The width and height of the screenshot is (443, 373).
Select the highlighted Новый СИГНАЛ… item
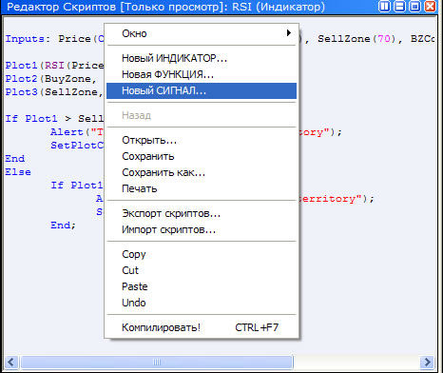coord(202,90)
